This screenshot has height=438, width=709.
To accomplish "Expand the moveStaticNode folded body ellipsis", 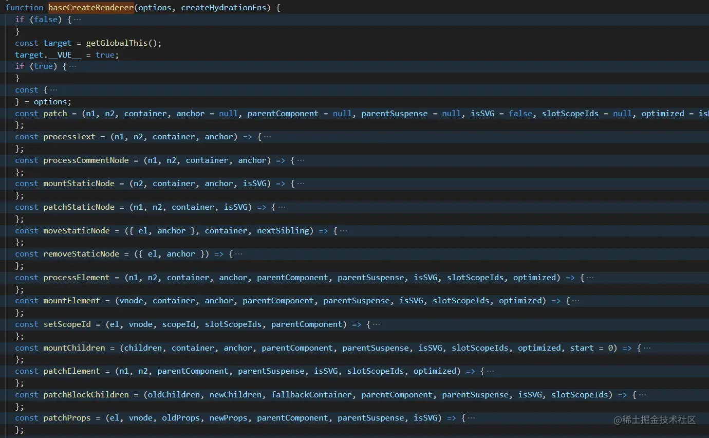I will click(x=343, y=231).
